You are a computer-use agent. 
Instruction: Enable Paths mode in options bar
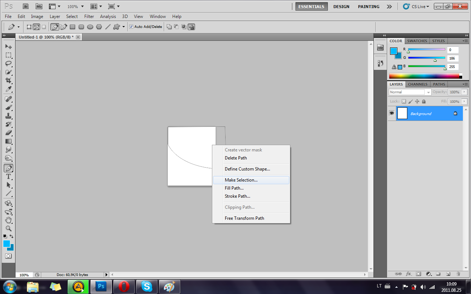point(36,27)
